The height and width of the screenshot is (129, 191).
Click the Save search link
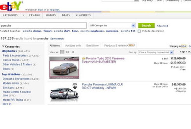(x=57, y=39)
